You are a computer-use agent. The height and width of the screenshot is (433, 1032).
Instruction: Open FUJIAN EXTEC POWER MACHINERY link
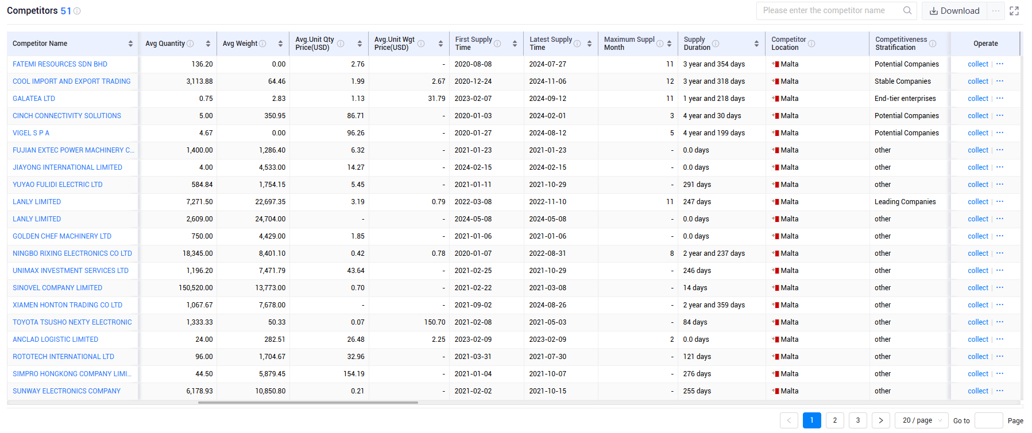[74, 150]
